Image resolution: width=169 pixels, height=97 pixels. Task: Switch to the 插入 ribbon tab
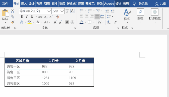(24, 4)
